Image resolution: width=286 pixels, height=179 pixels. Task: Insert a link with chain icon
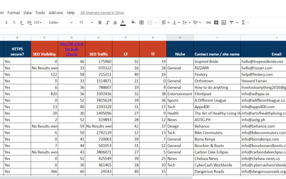[209, 22]
